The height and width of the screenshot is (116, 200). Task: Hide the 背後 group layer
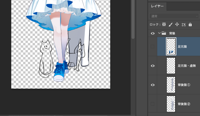click(x=153, y=33)
